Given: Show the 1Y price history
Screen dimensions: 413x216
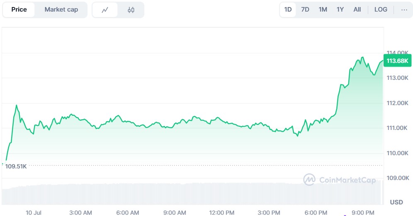Looking at the screenshot, I should coord(340,10).
